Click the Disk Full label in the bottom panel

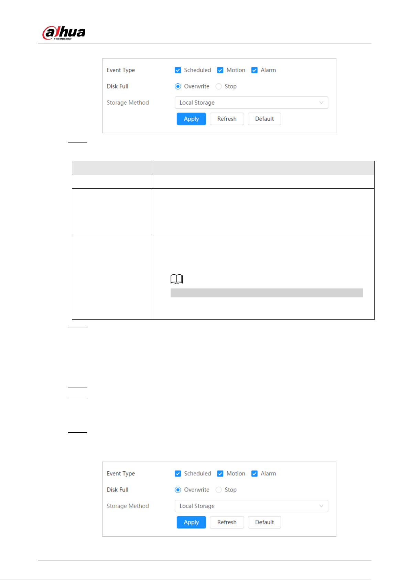click(118, 490)
